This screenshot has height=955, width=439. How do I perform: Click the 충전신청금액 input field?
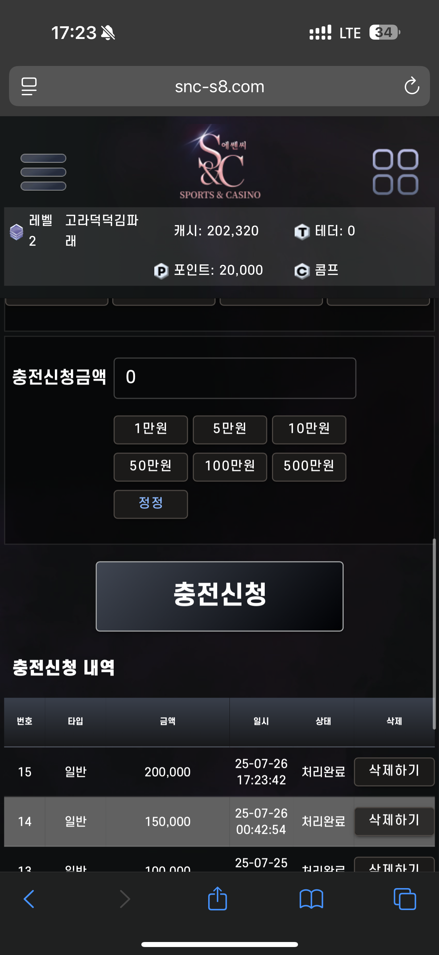235,378
